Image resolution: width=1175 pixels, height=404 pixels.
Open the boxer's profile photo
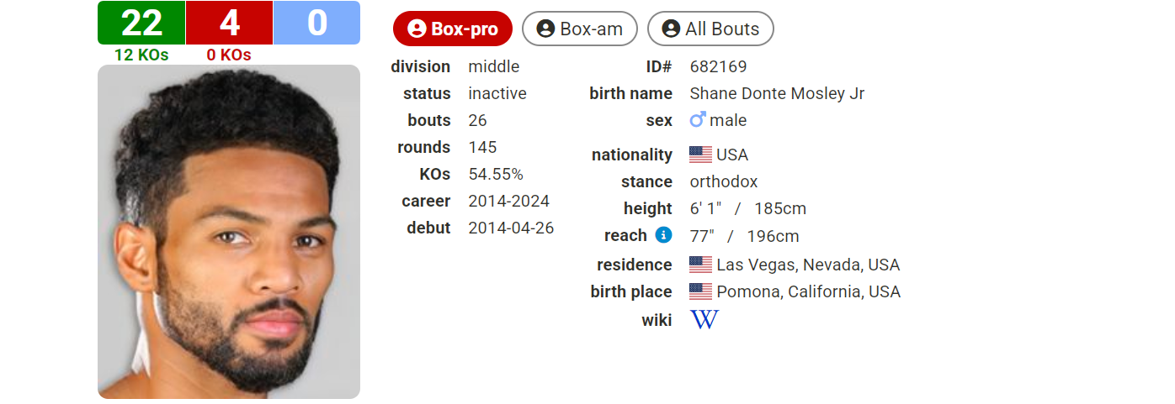[229, 231]
